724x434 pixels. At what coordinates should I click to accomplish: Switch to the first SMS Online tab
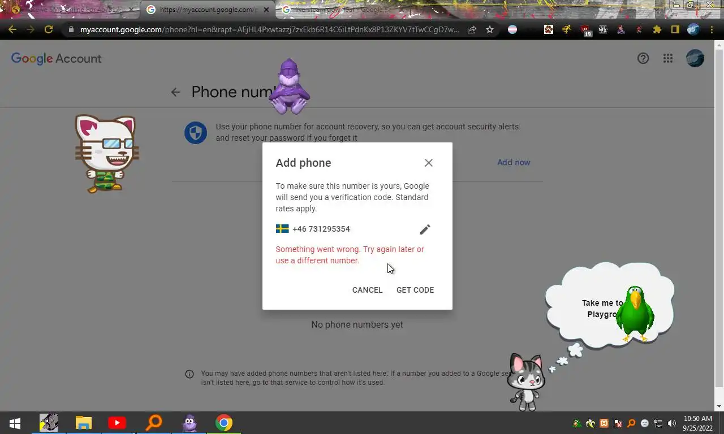point(72,10)
